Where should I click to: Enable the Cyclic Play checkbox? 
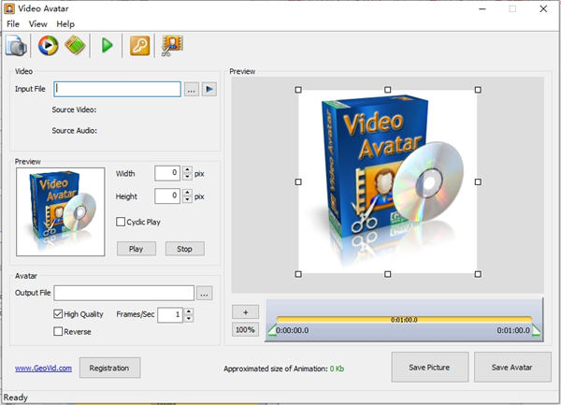click(121, 222)
